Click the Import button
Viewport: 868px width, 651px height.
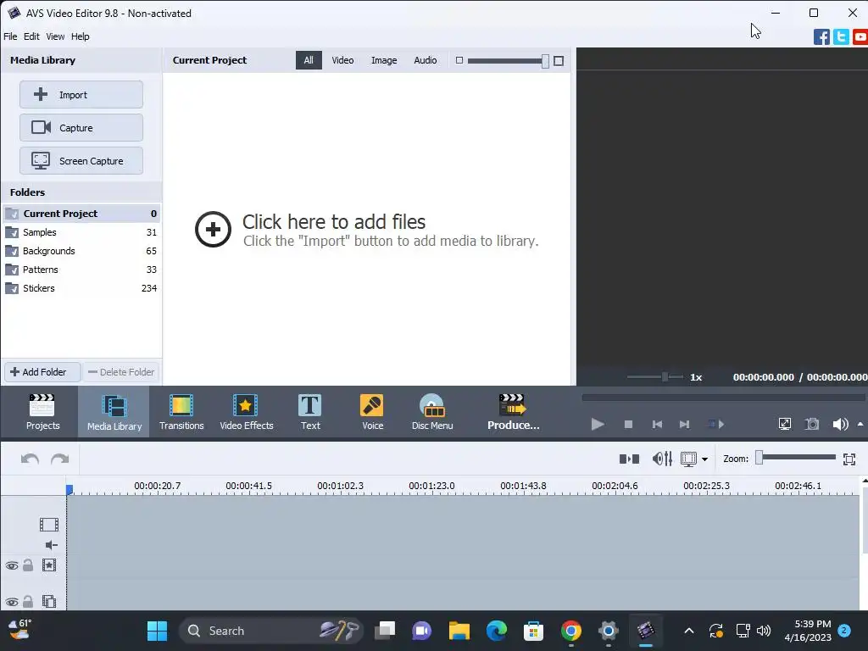coord(81,95)
